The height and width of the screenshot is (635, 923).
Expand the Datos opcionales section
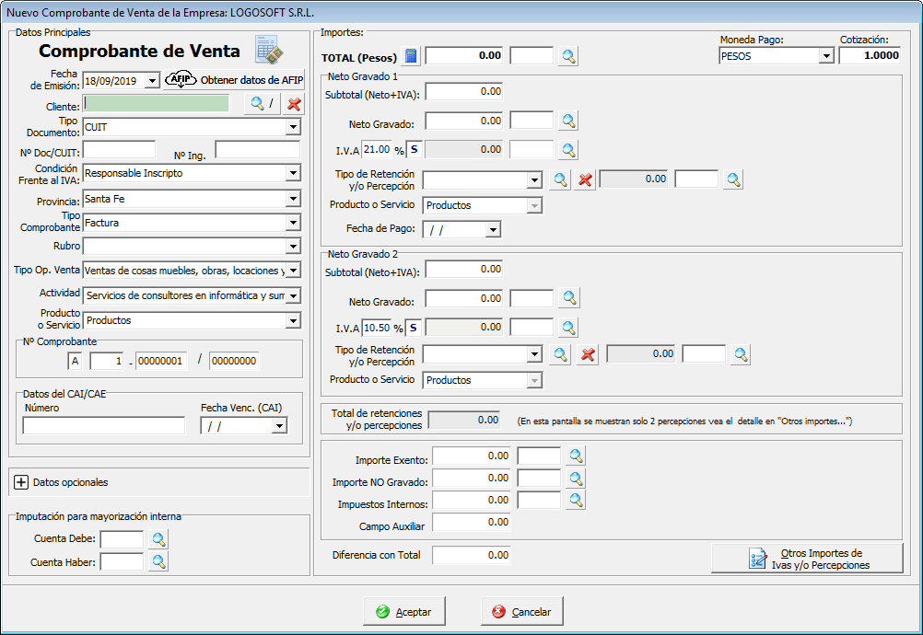coord(21,482)
